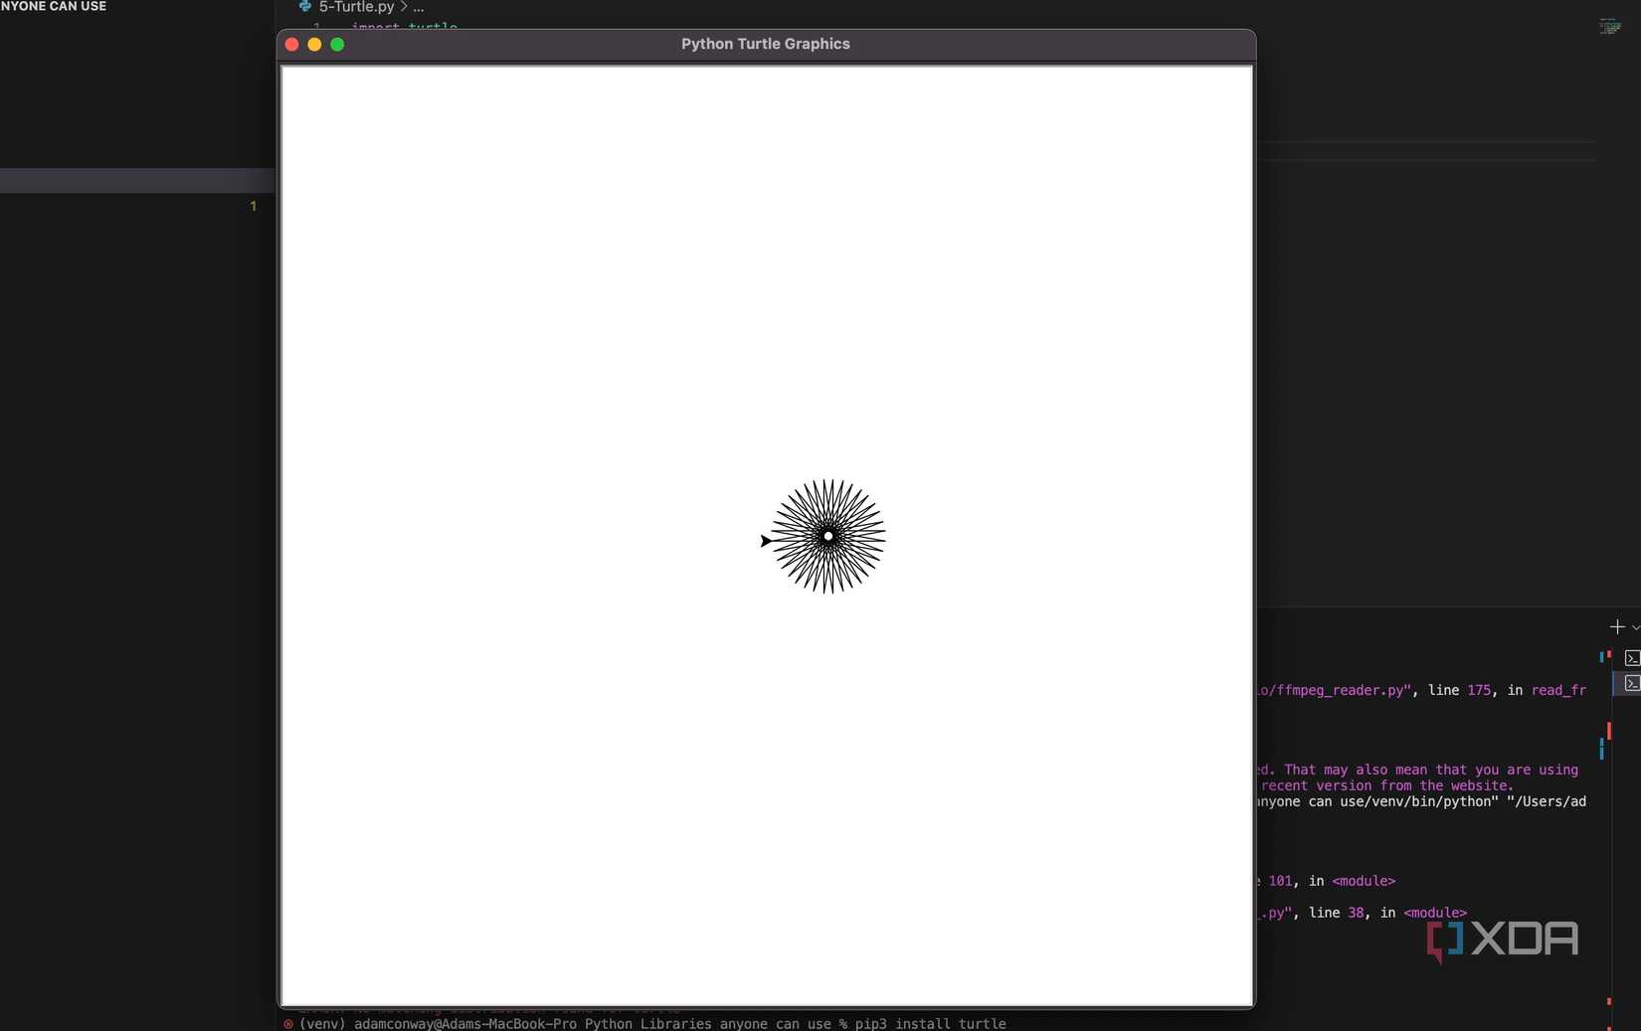Click the NYONE CAN USE section header
The width and height of the screenshot is (1641, 1031).
[x=55, y=6]
